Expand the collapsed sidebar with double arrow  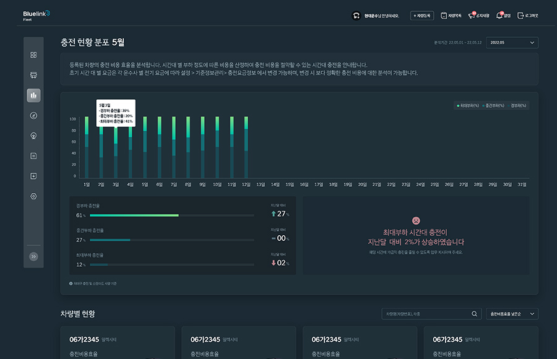pyautogui.click(x=34, y=256)
